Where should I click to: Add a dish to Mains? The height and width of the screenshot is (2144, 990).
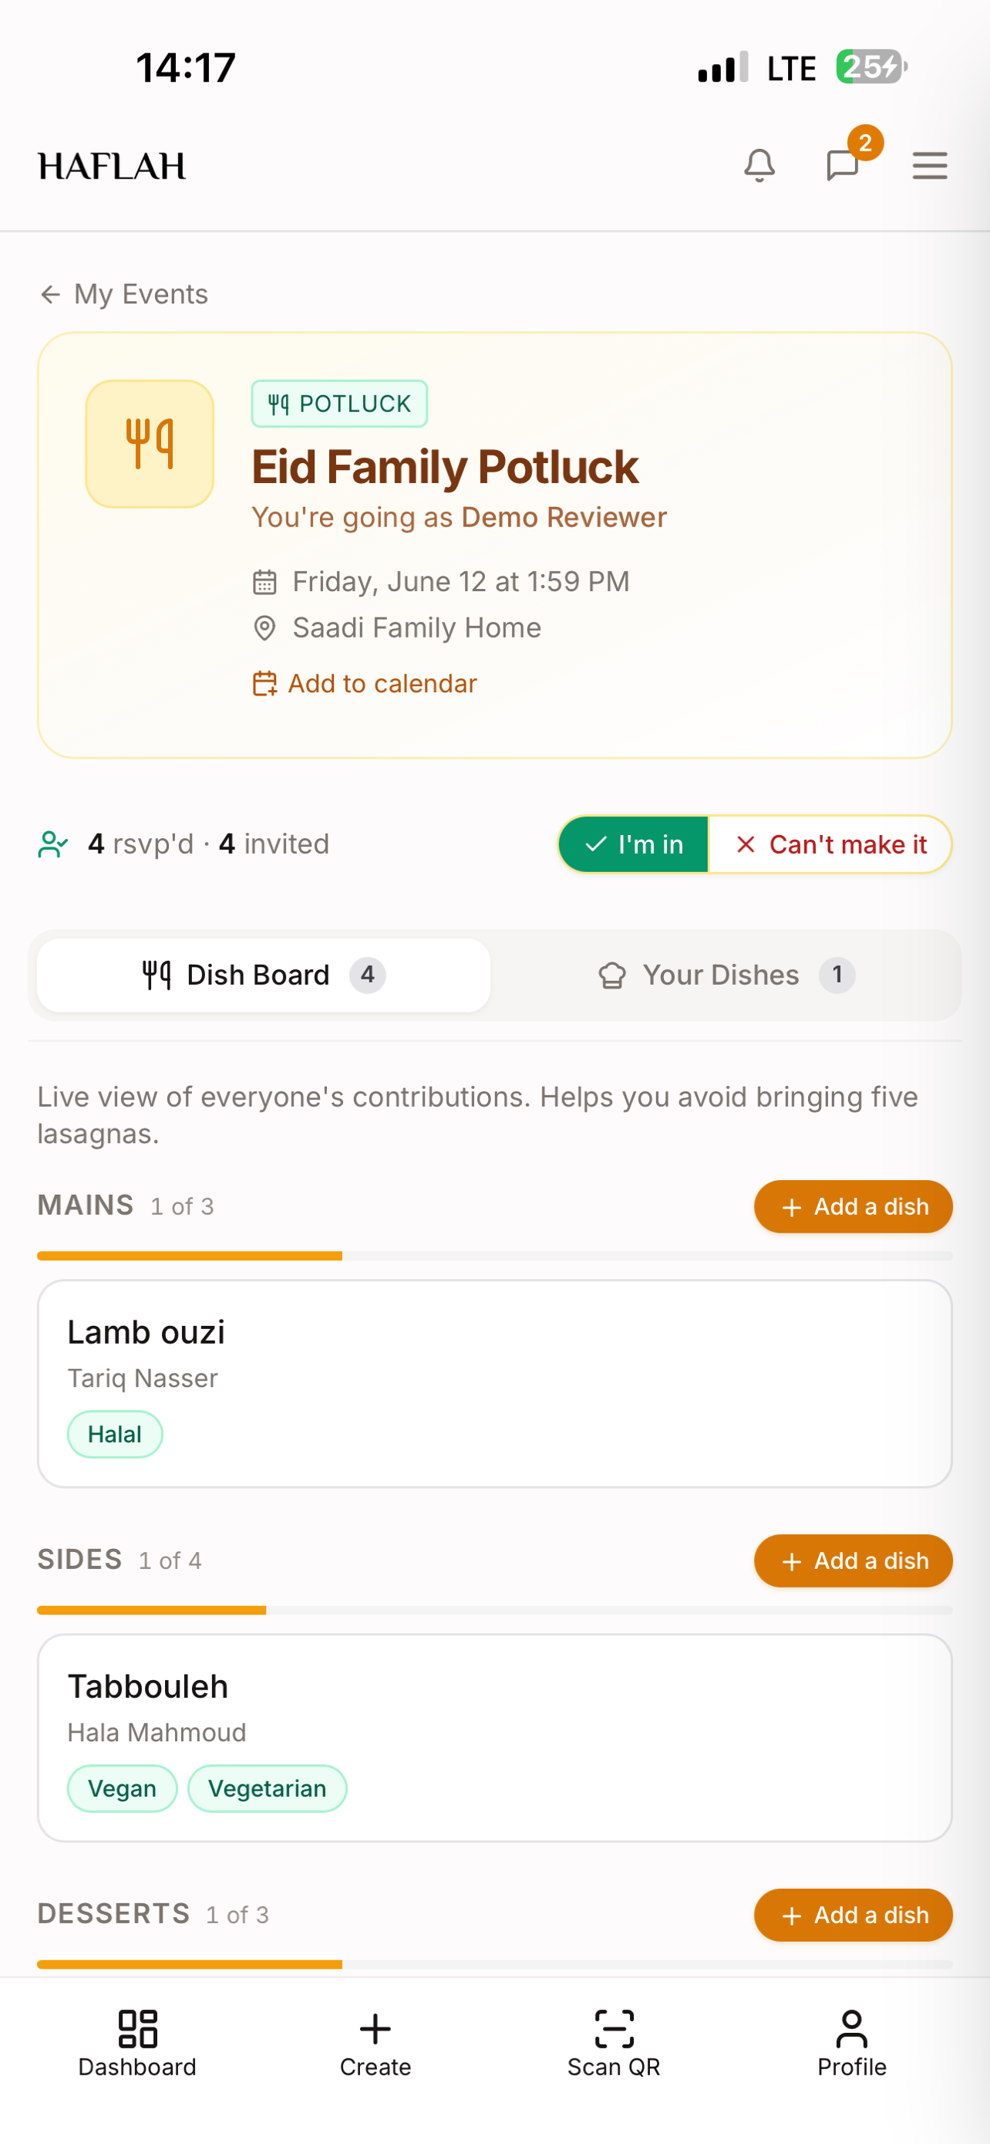point(853,1206)
